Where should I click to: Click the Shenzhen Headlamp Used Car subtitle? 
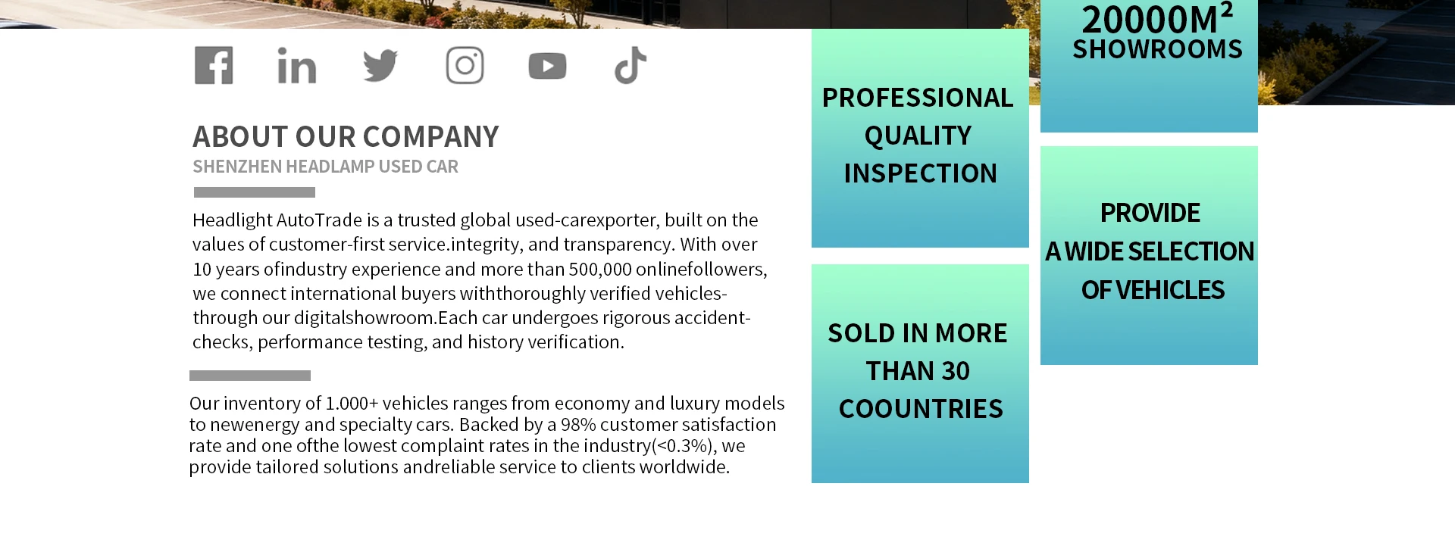click(x=325, y=167)
